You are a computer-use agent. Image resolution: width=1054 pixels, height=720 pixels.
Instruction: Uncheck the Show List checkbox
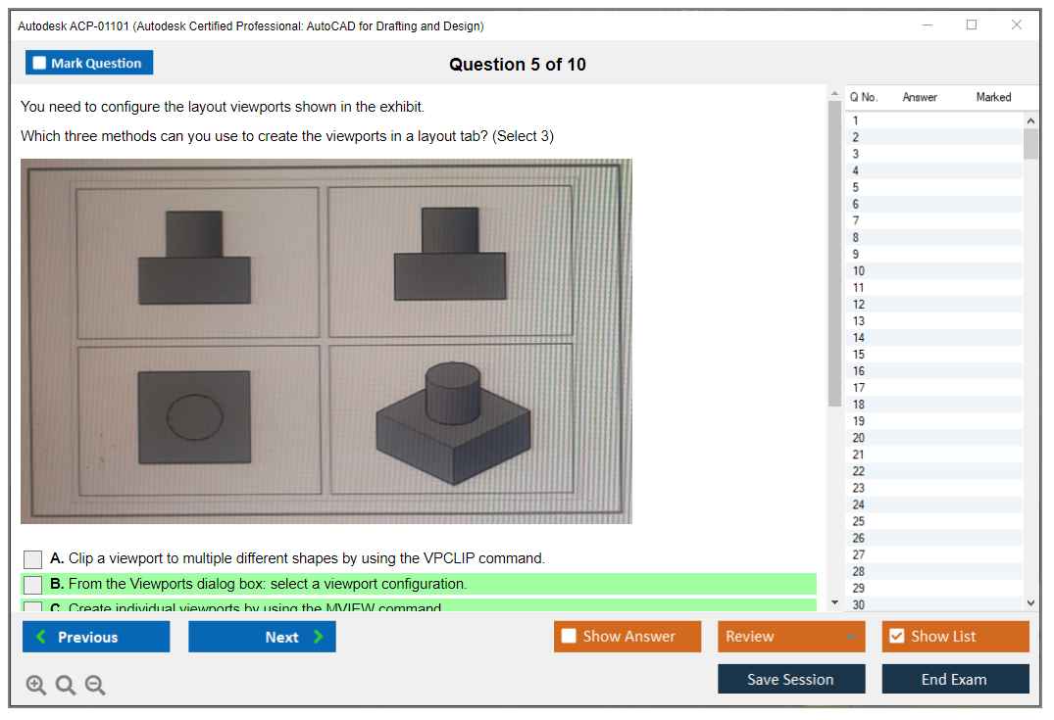pyautogui.click(x=896, y=637)
